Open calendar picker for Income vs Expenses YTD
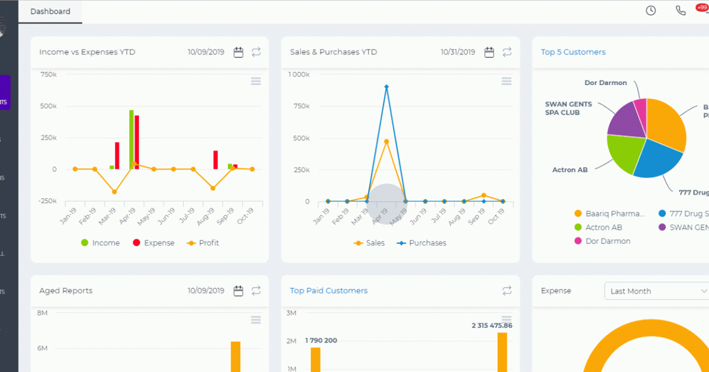Viewport: 709px width, 372px height. (239, 52)
